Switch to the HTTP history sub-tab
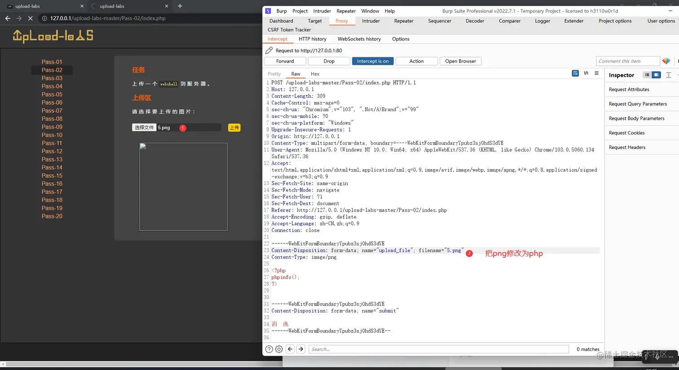This screenshot has width=679, height=370. pos(313,39)
